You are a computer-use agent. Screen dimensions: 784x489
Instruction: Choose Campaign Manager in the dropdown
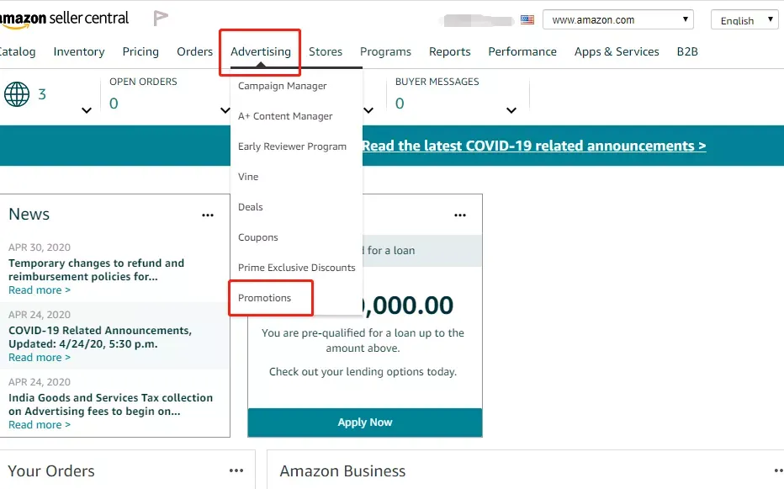point(282,86)
